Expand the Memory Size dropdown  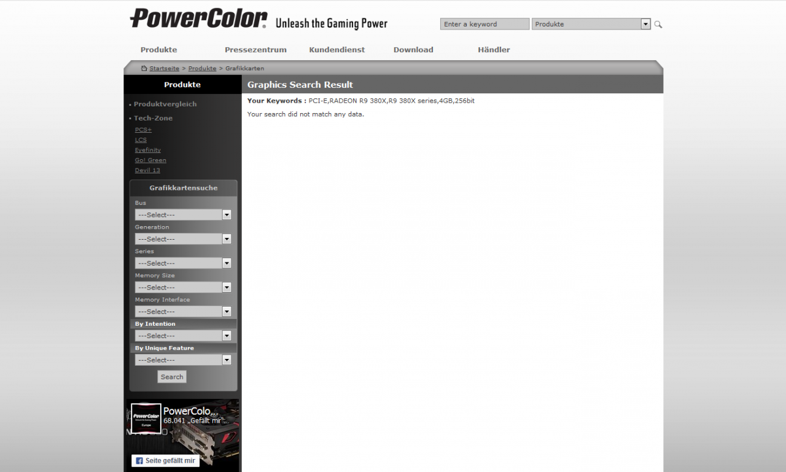[x=183, y=287]
